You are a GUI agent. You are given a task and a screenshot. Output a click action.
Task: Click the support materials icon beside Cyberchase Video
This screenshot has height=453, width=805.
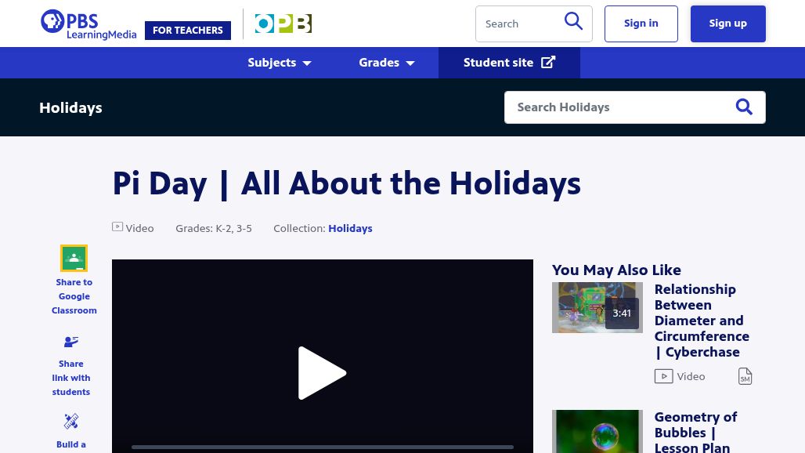pos(745,376)
